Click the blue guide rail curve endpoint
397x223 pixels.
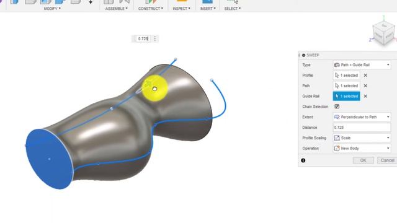(212, 81)
